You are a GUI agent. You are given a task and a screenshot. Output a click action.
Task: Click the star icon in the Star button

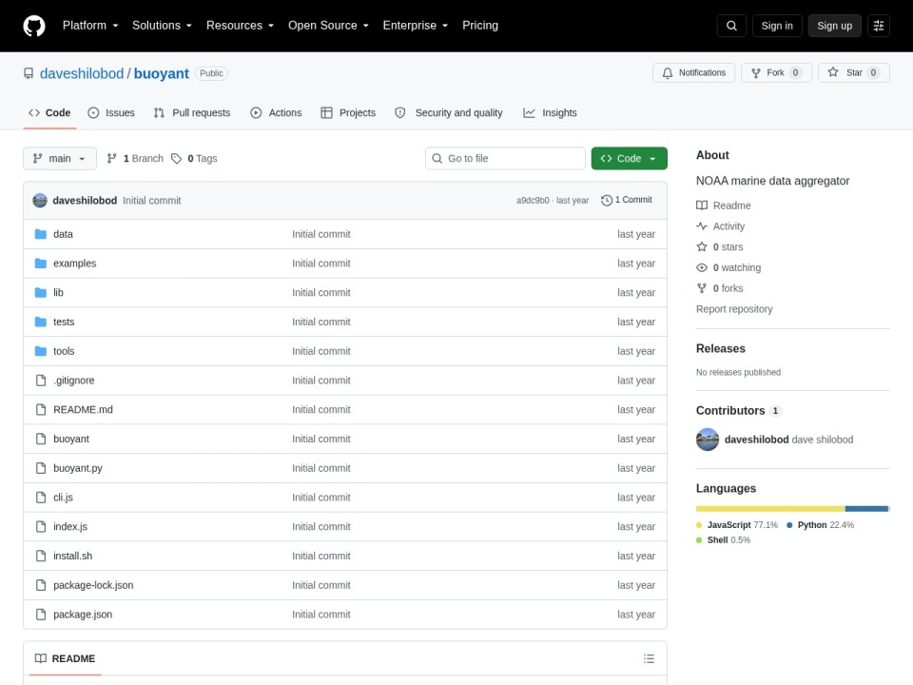(x=833, y=72)
